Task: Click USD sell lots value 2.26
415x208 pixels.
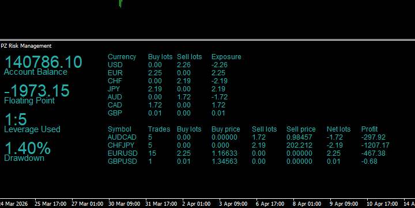Action: point(184,65)
